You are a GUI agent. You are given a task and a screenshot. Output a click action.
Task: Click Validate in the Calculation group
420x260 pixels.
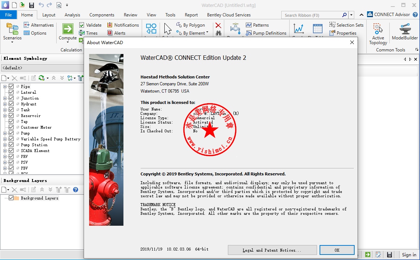tap(90, 25)
